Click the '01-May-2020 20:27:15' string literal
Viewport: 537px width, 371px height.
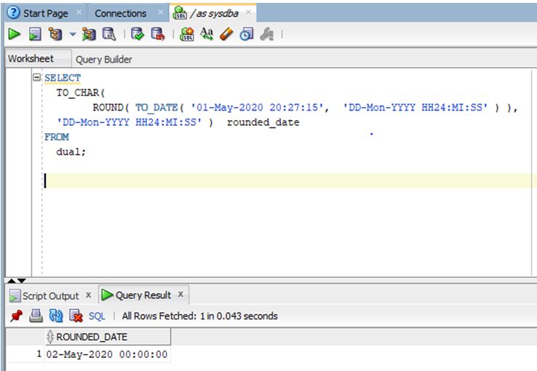(257, 108)
